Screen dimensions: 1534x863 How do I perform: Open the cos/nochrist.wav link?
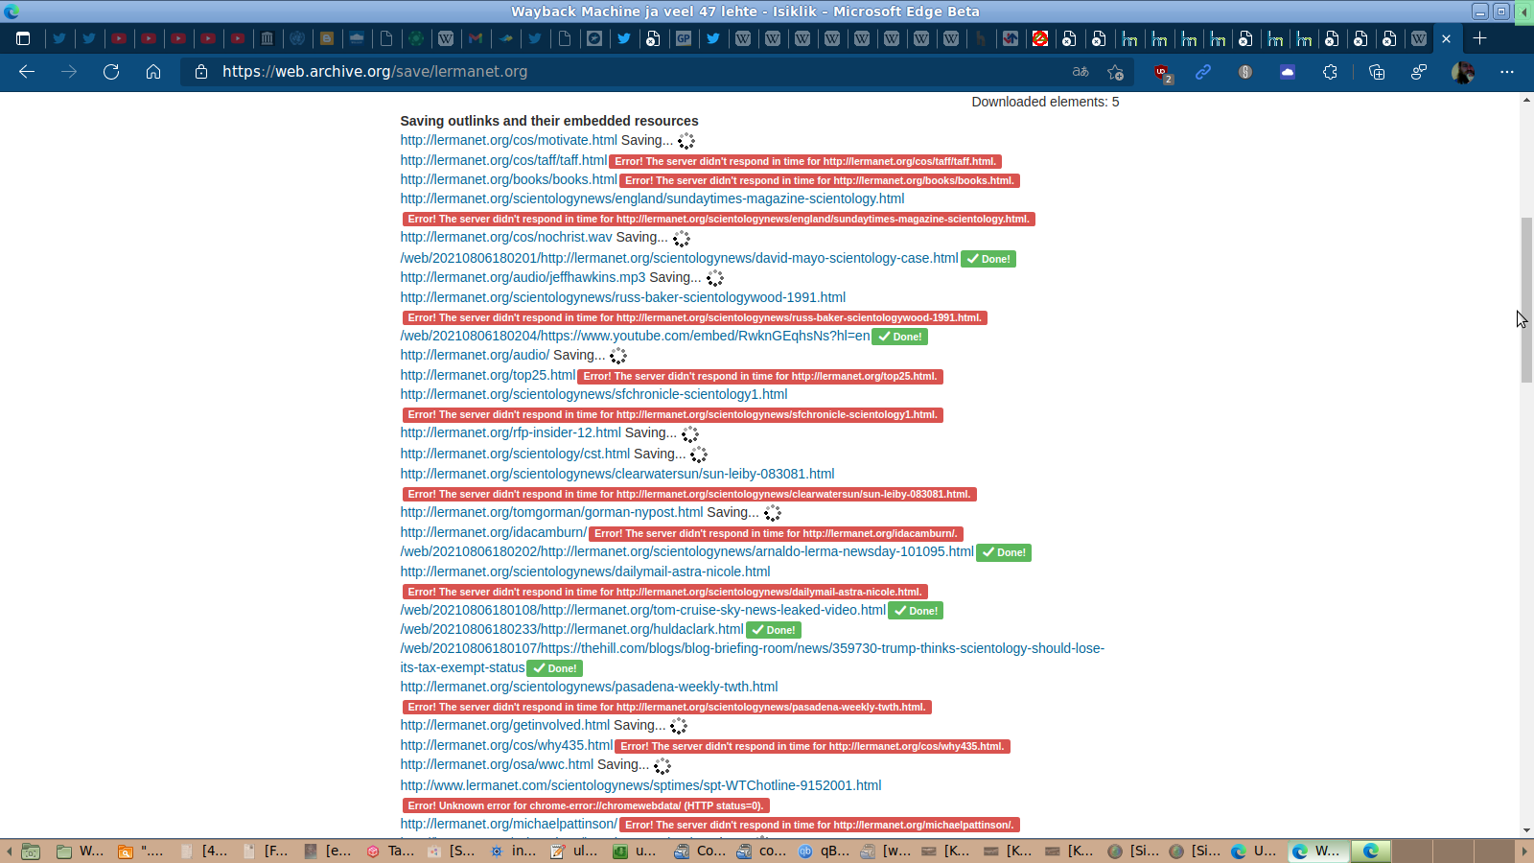click(x=506, y=237)
